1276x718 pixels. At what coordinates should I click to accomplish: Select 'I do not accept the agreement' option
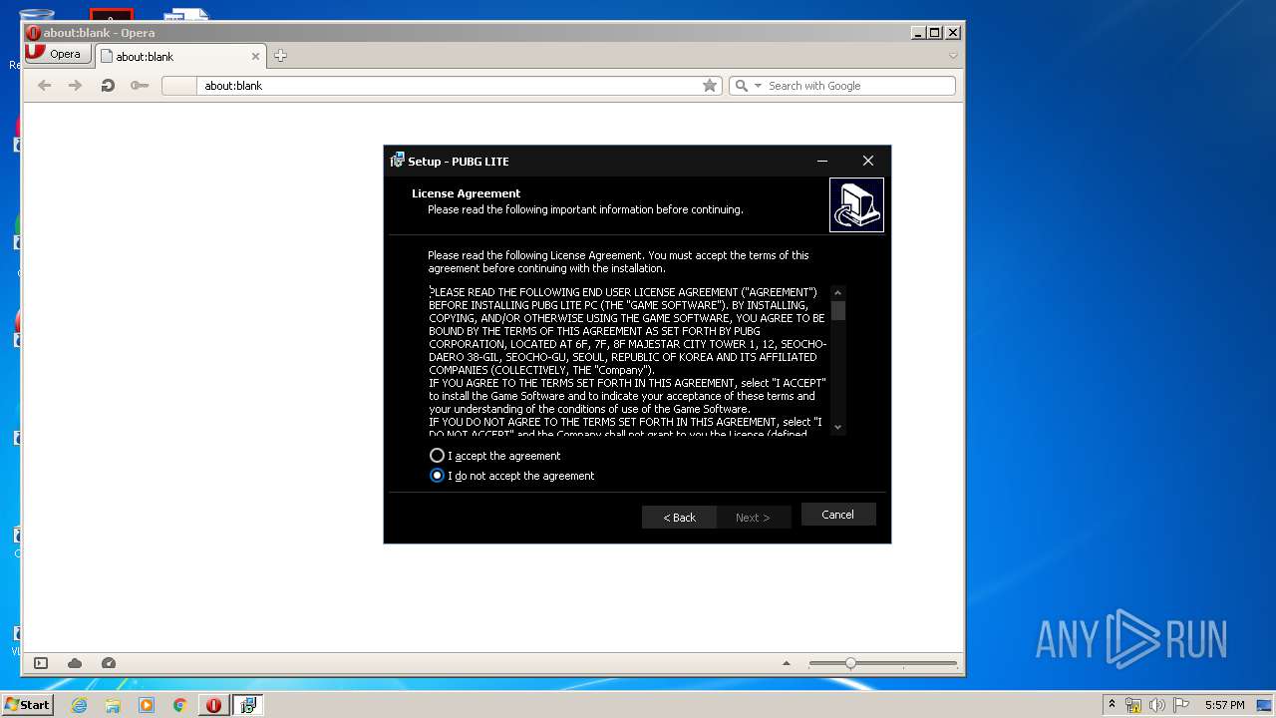tap(437, 476)
